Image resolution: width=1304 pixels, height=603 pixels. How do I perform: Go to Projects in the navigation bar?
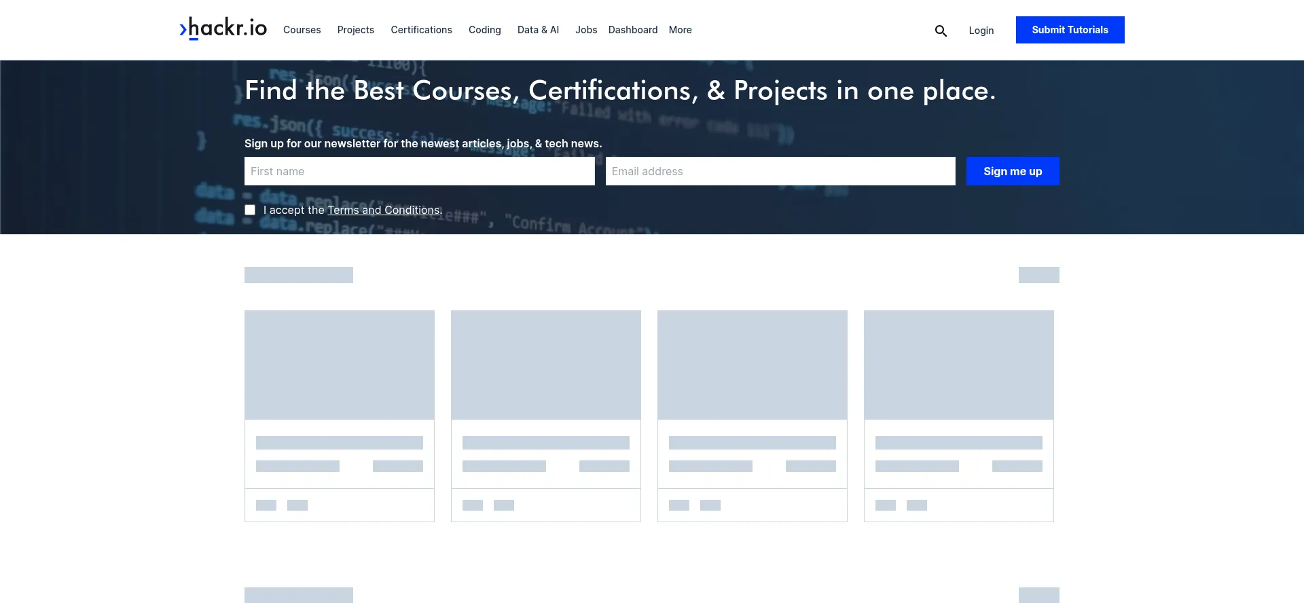(x=355, y=30)
